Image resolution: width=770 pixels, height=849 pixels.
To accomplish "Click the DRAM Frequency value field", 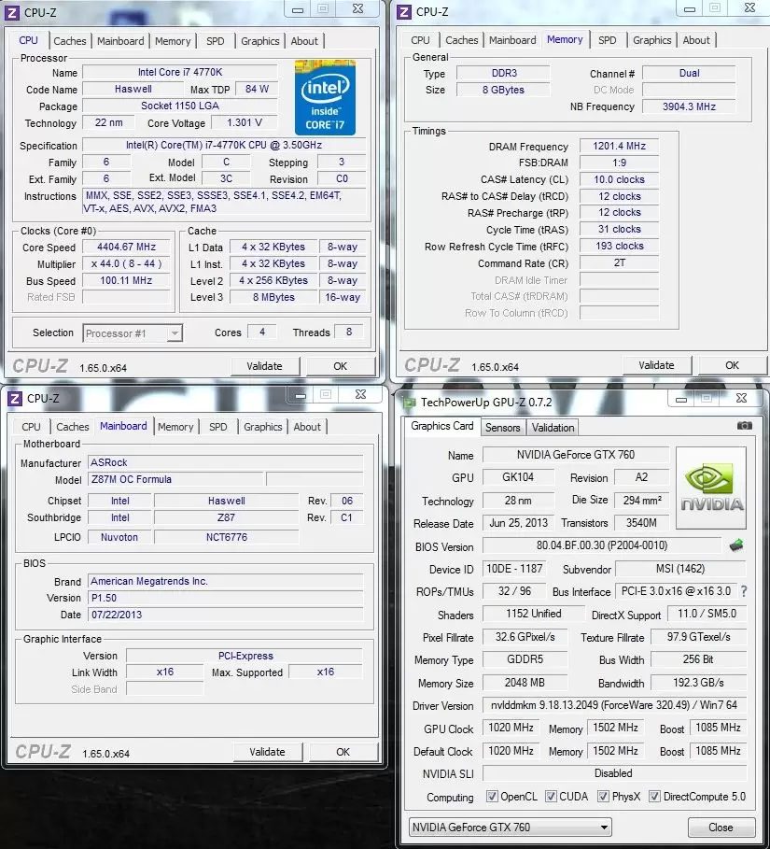I will tap(619, 147).
